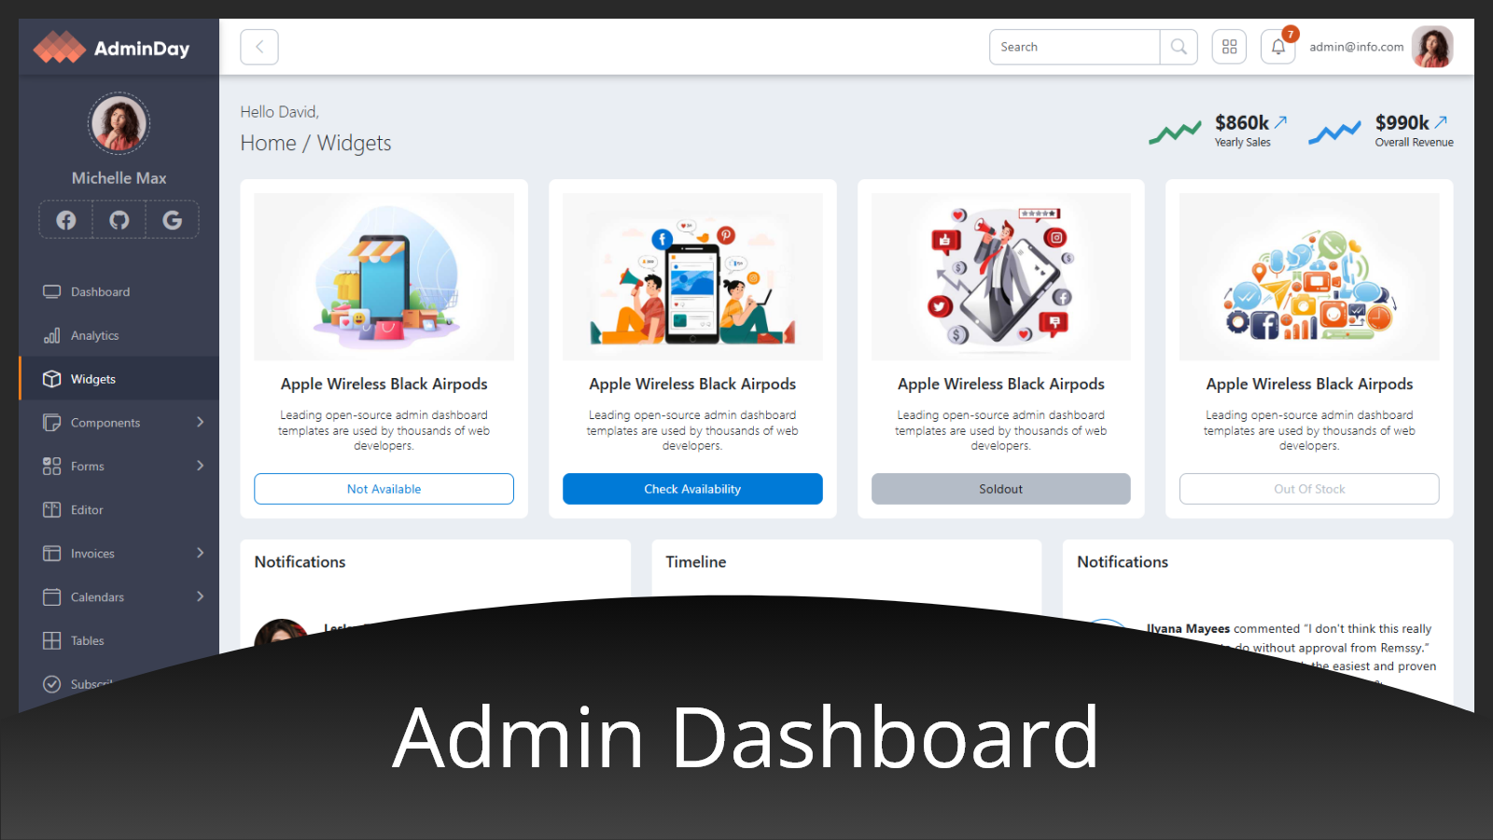Image resolution: width=1493 pixels, height=840 pixels.
Task: Open the Editor sidebar item
Action: pos(87,510)
